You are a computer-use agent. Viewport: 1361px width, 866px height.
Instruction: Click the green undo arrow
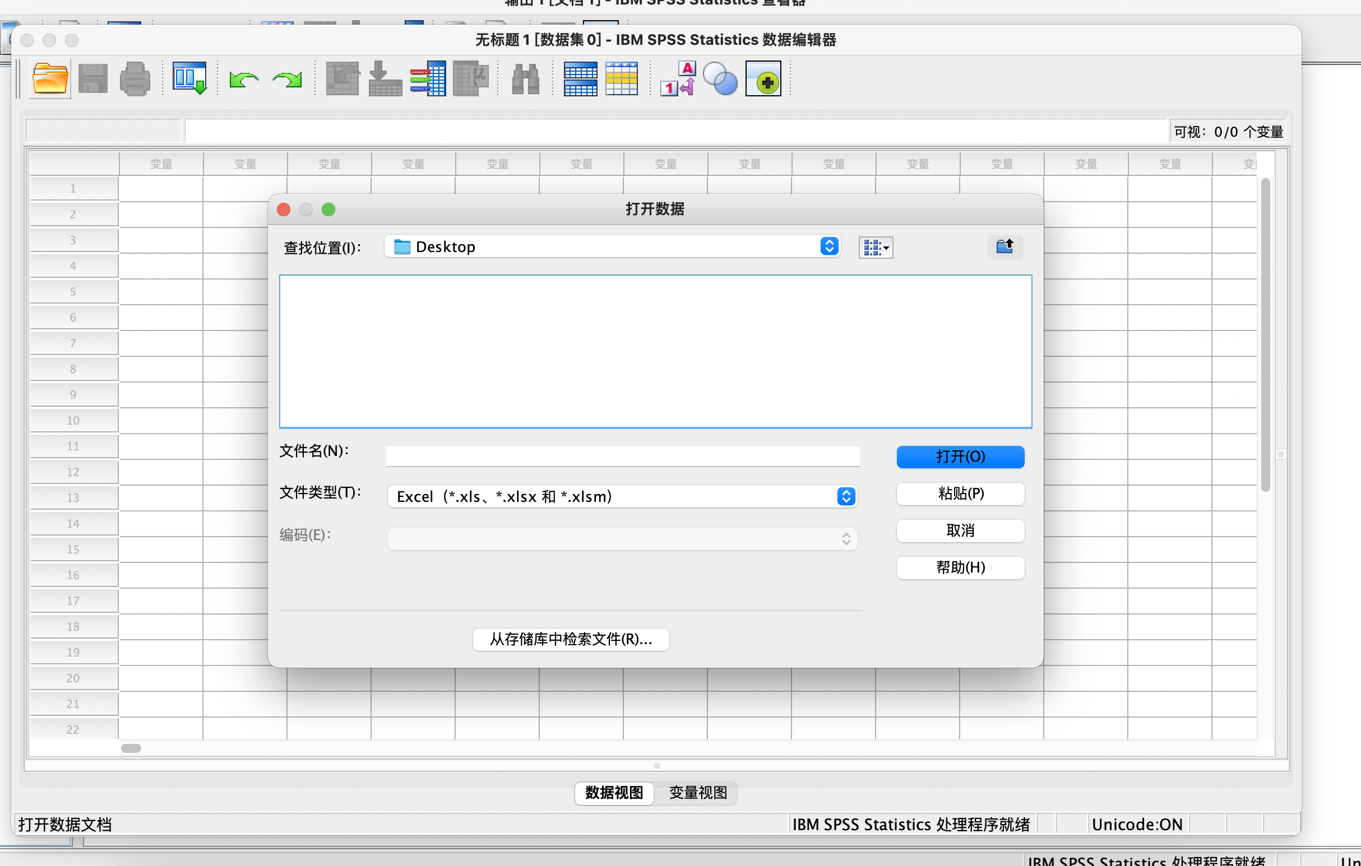coord(244,79)
